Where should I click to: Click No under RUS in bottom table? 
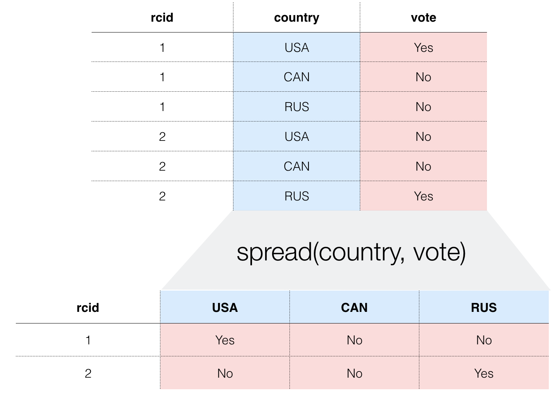pyautogui.click(x=484, y=340)
